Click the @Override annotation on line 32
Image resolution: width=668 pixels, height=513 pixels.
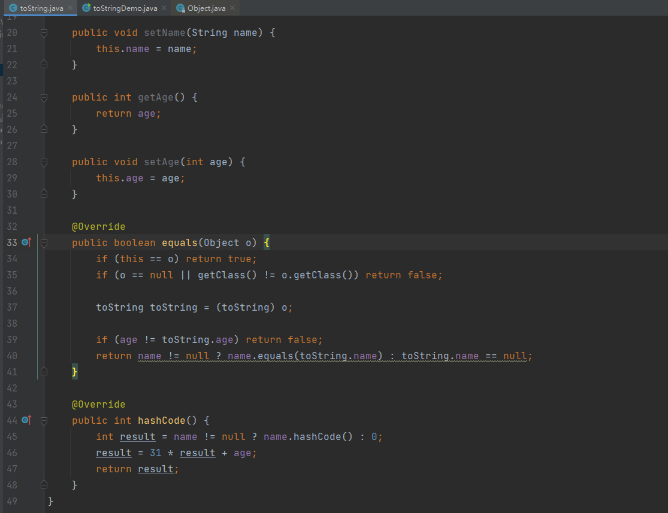(x=98, y=226)
